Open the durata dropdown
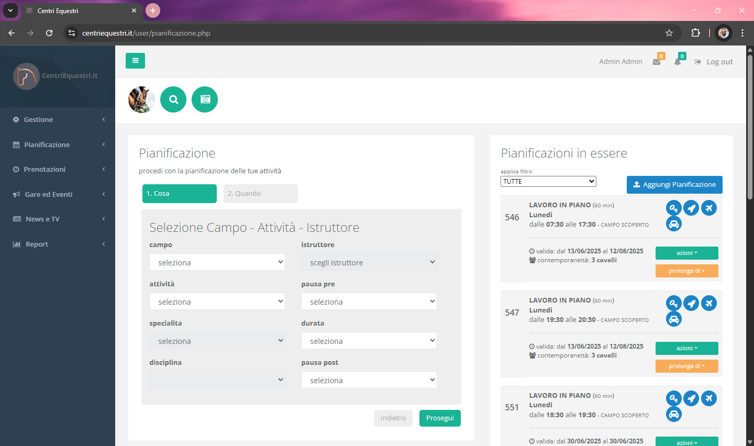754x446 pixels. point(369,341)
